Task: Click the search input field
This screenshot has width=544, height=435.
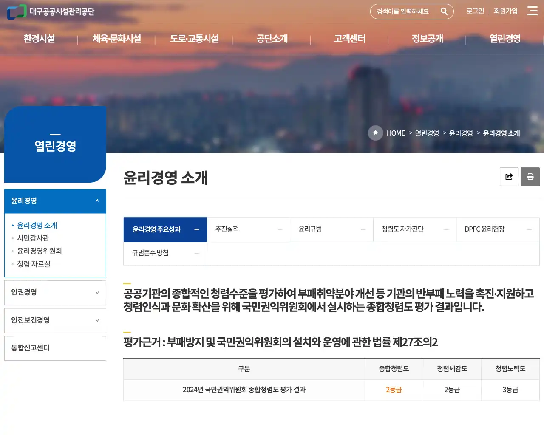Action: pyautogui.click(x=404, y=11)
